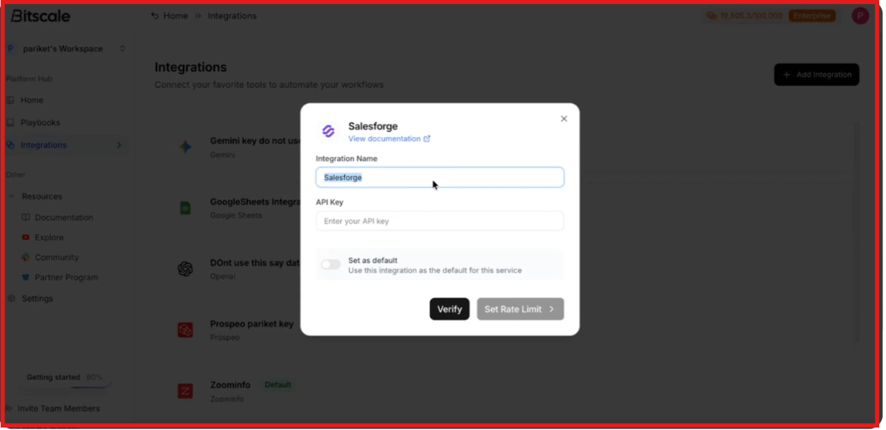Open the View documentation link

[384, 139]
